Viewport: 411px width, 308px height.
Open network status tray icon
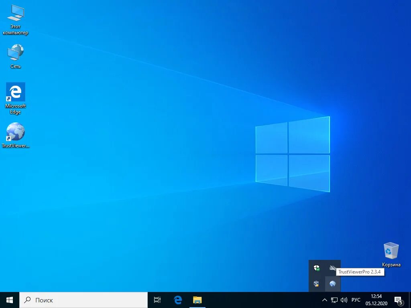click(334, 300)
